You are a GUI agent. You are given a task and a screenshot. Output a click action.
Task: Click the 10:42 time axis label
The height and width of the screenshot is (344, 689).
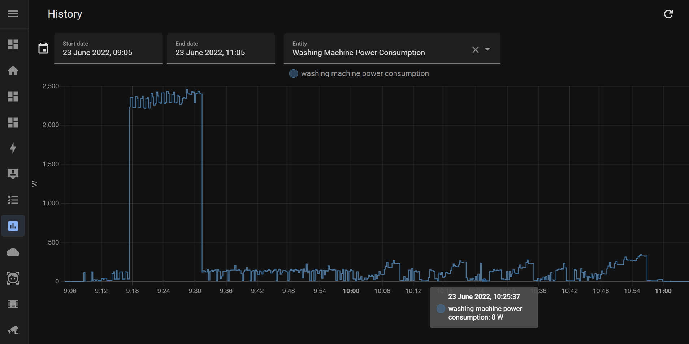[569, 291]
